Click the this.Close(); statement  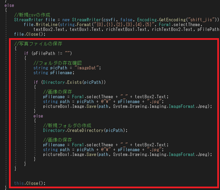click(30, 183)
